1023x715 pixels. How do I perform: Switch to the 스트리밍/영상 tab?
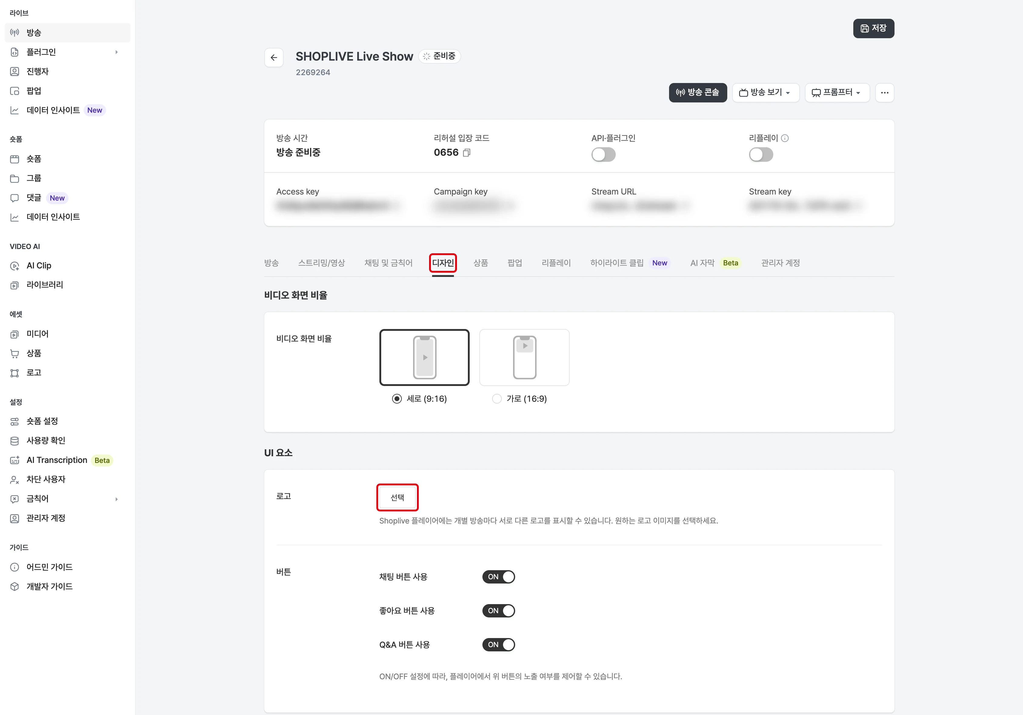[322, 263]
